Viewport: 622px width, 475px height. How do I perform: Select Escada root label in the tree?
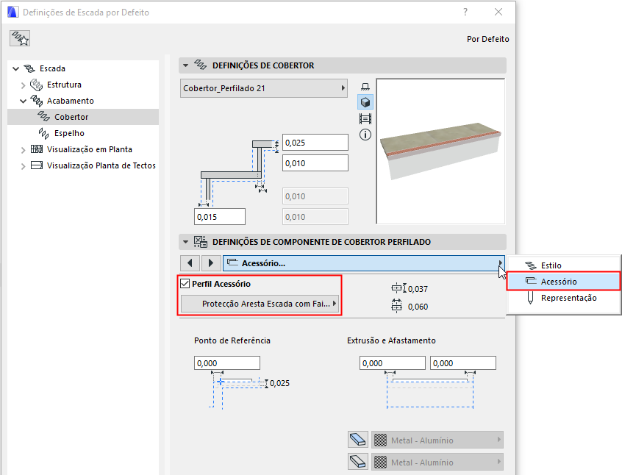tap(52, 68)
